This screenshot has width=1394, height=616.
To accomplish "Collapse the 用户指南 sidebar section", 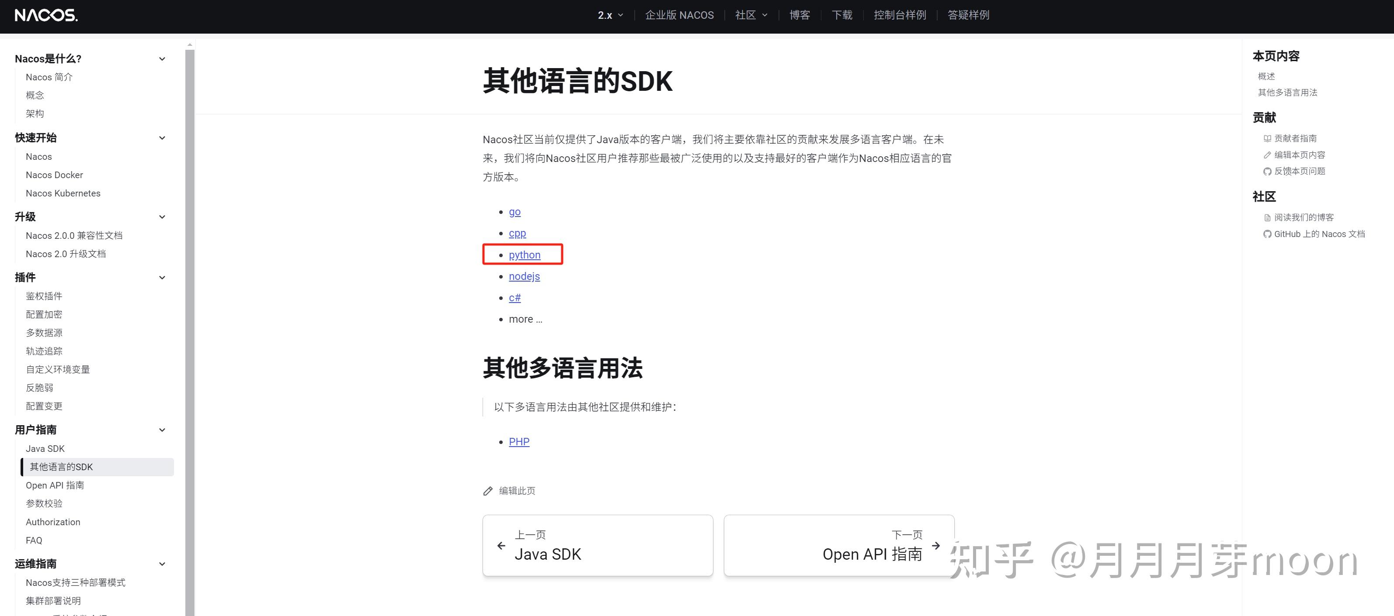I will (x=162, y=430).
